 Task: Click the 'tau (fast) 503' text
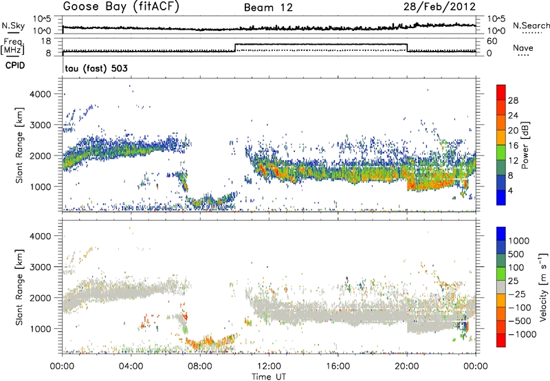point(96,68)
